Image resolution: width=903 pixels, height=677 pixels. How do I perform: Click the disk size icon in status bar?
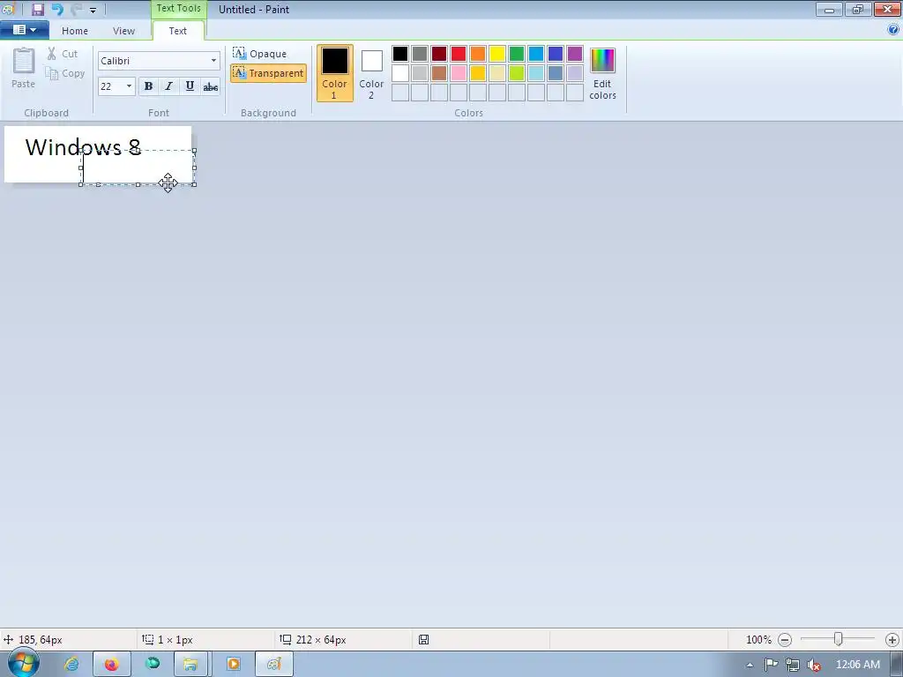(x=423, y=640)
